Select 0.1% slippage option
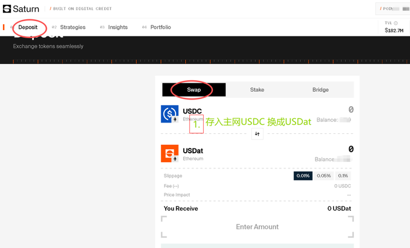Screen dimensions: 410x248 click(x=343, y=176)
